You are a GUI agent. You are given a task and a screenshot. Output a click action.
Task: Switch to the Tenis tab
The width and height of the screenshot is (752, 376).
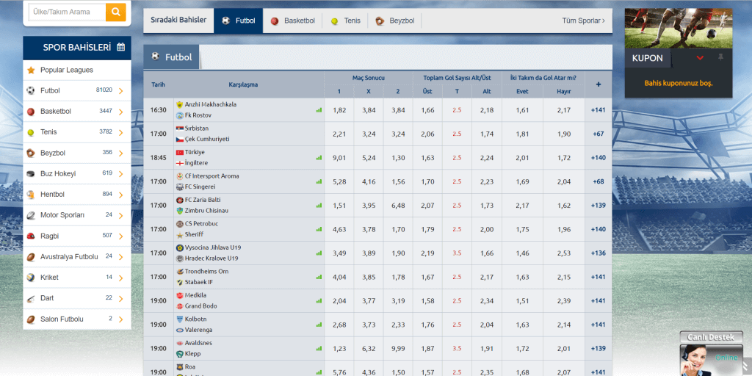click(x=346, y=21)
